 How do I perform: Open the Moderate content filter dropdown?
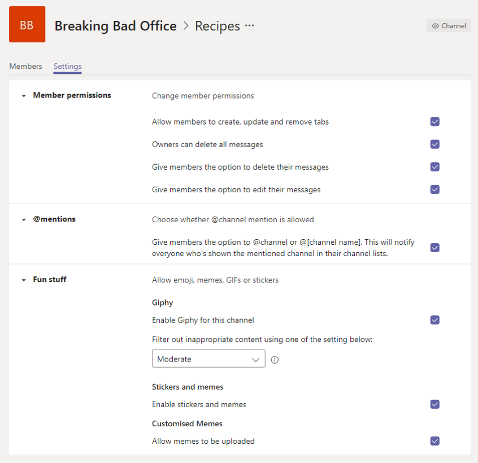pyautogui.click(x=208, y=359)
